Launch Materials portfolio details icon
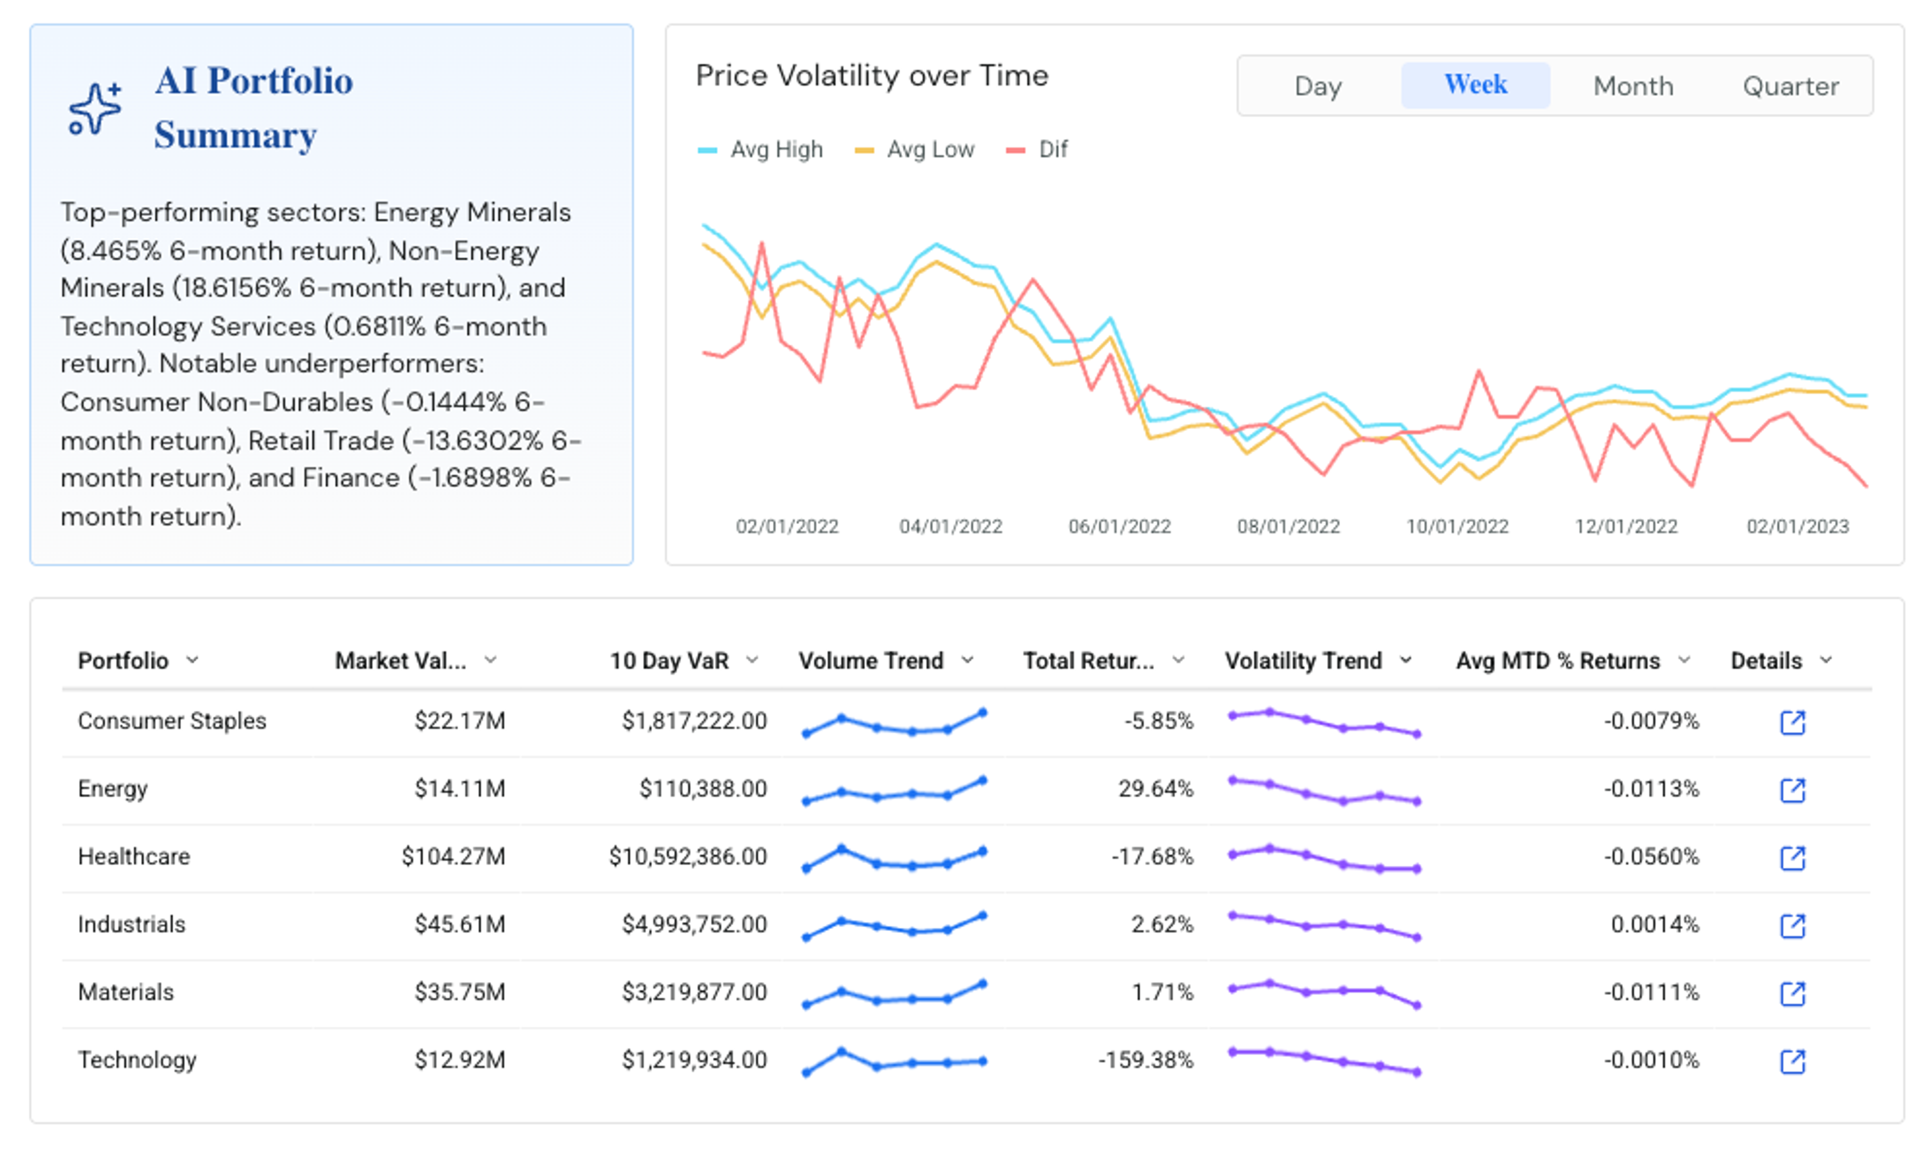1932x1151 pixels. (x=1793, y=994)
